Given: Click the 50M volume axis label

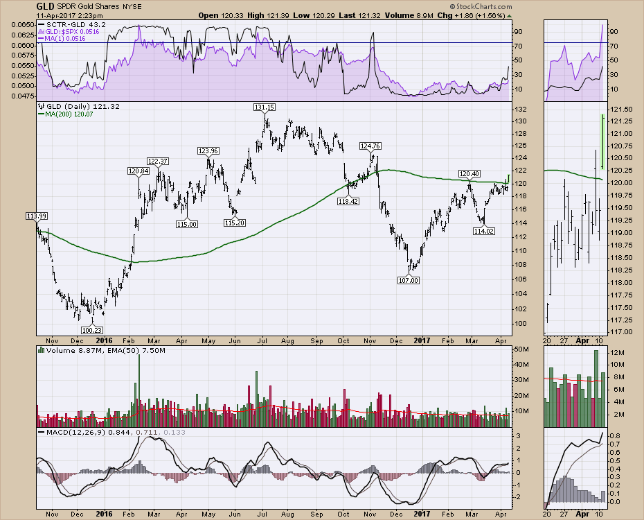Looking at the screenshot, I should point(523,349).
